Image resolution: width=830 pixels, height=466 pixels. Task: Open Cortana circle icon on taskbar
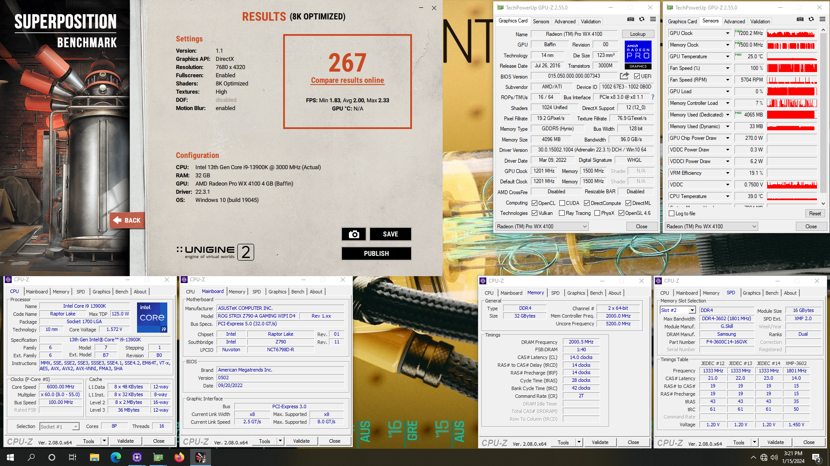point(52,457)
